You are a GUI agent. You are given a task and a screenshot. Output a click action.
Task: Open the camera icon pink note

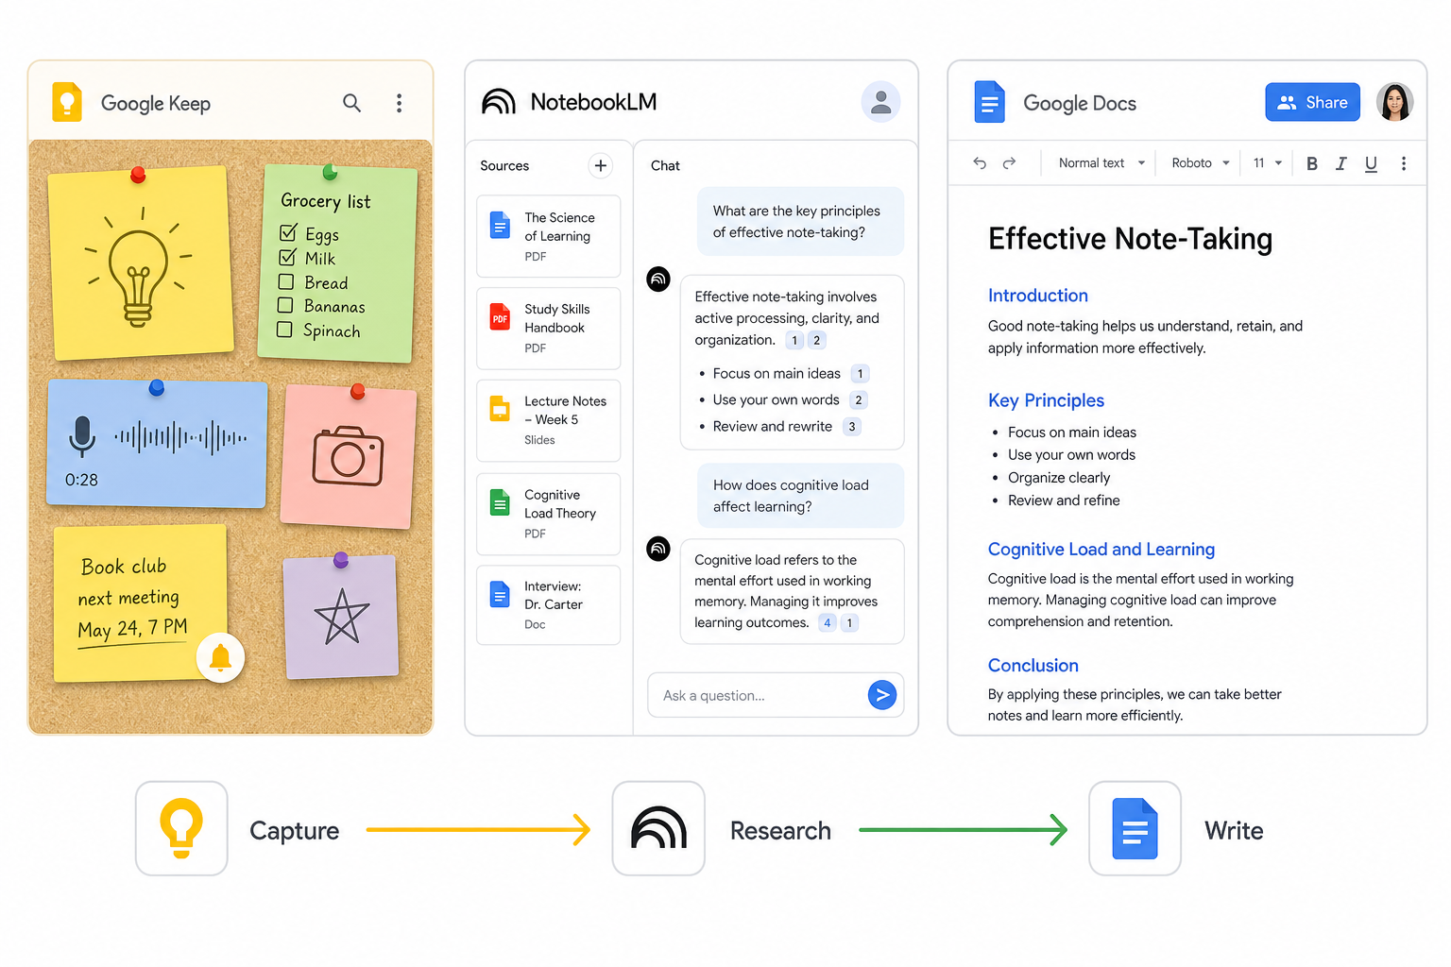click(349, 456)
